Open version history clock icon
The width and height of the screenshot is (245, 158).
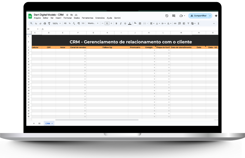[167, 16]
